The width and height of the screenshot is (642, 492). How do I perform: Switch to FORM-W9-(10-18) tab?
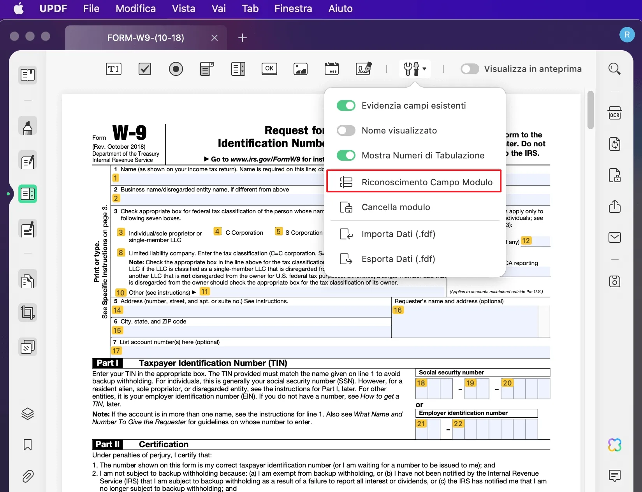(x=146, y=38)
